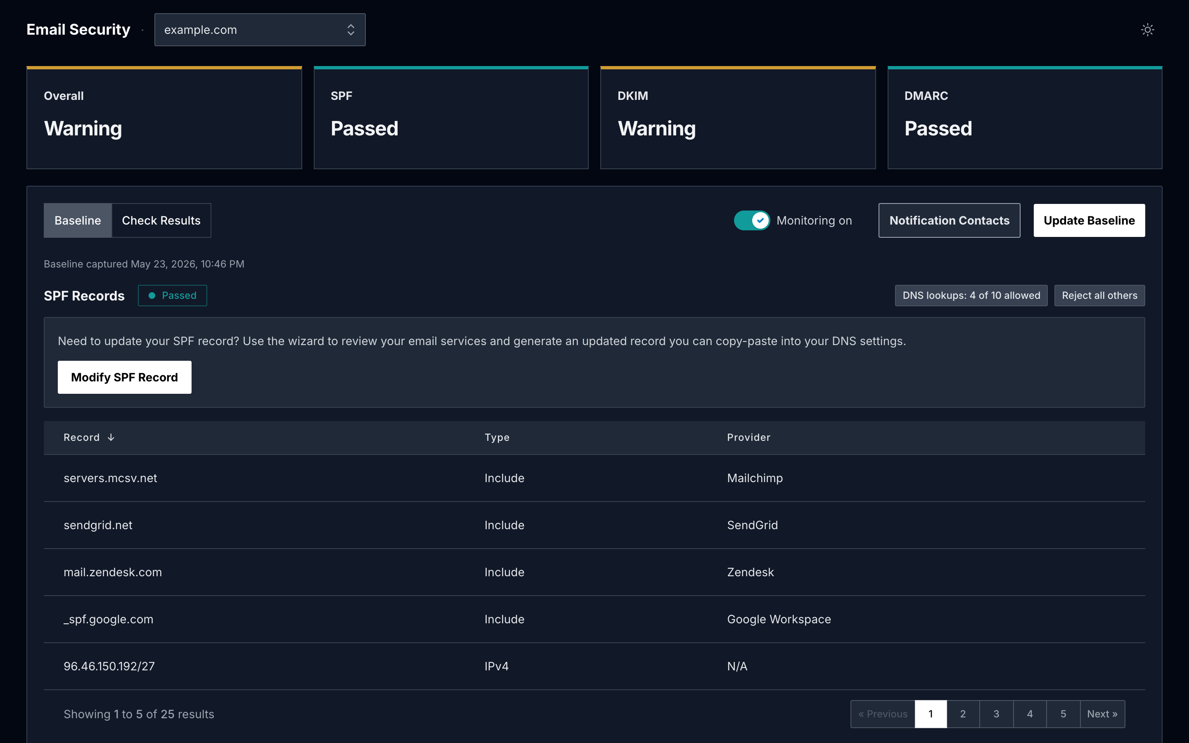Viewport: 1189px width, 743px height.
Task: Click the Email Security title
Action: [x=78, y=29]
